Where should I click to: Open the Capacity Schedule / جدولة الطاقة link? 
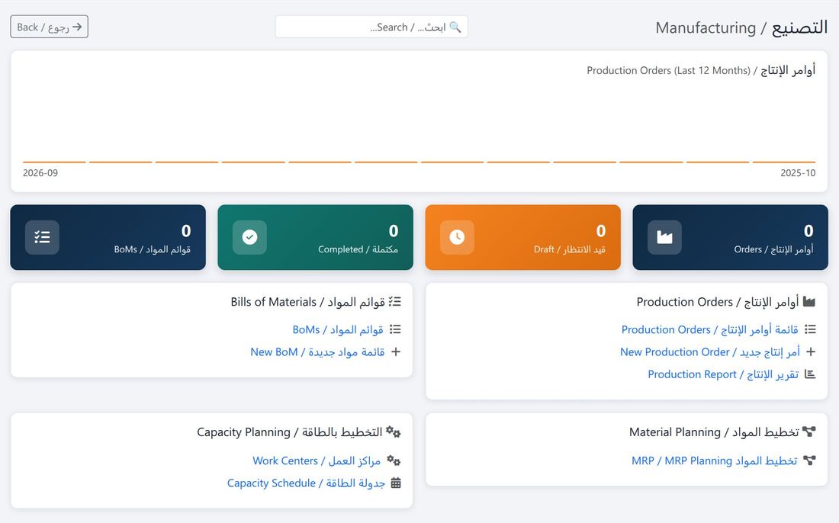(306, 483)
